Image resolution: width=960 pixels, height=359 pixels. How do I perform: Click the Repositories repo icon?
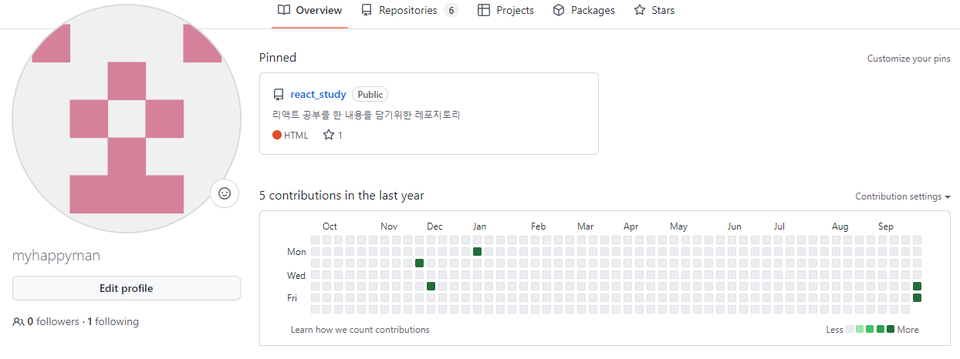point(367,10)
